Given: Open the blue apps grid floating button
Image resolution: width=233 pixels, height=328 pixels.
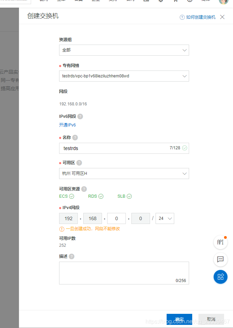Looking at the screenshot, I should pyautogui.click(x=221, y=277).
